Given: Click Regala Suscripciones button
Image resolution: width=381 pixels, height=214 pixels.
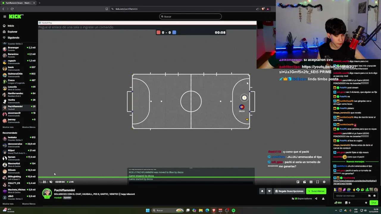Looking at the screenshot, I should 289,191.
